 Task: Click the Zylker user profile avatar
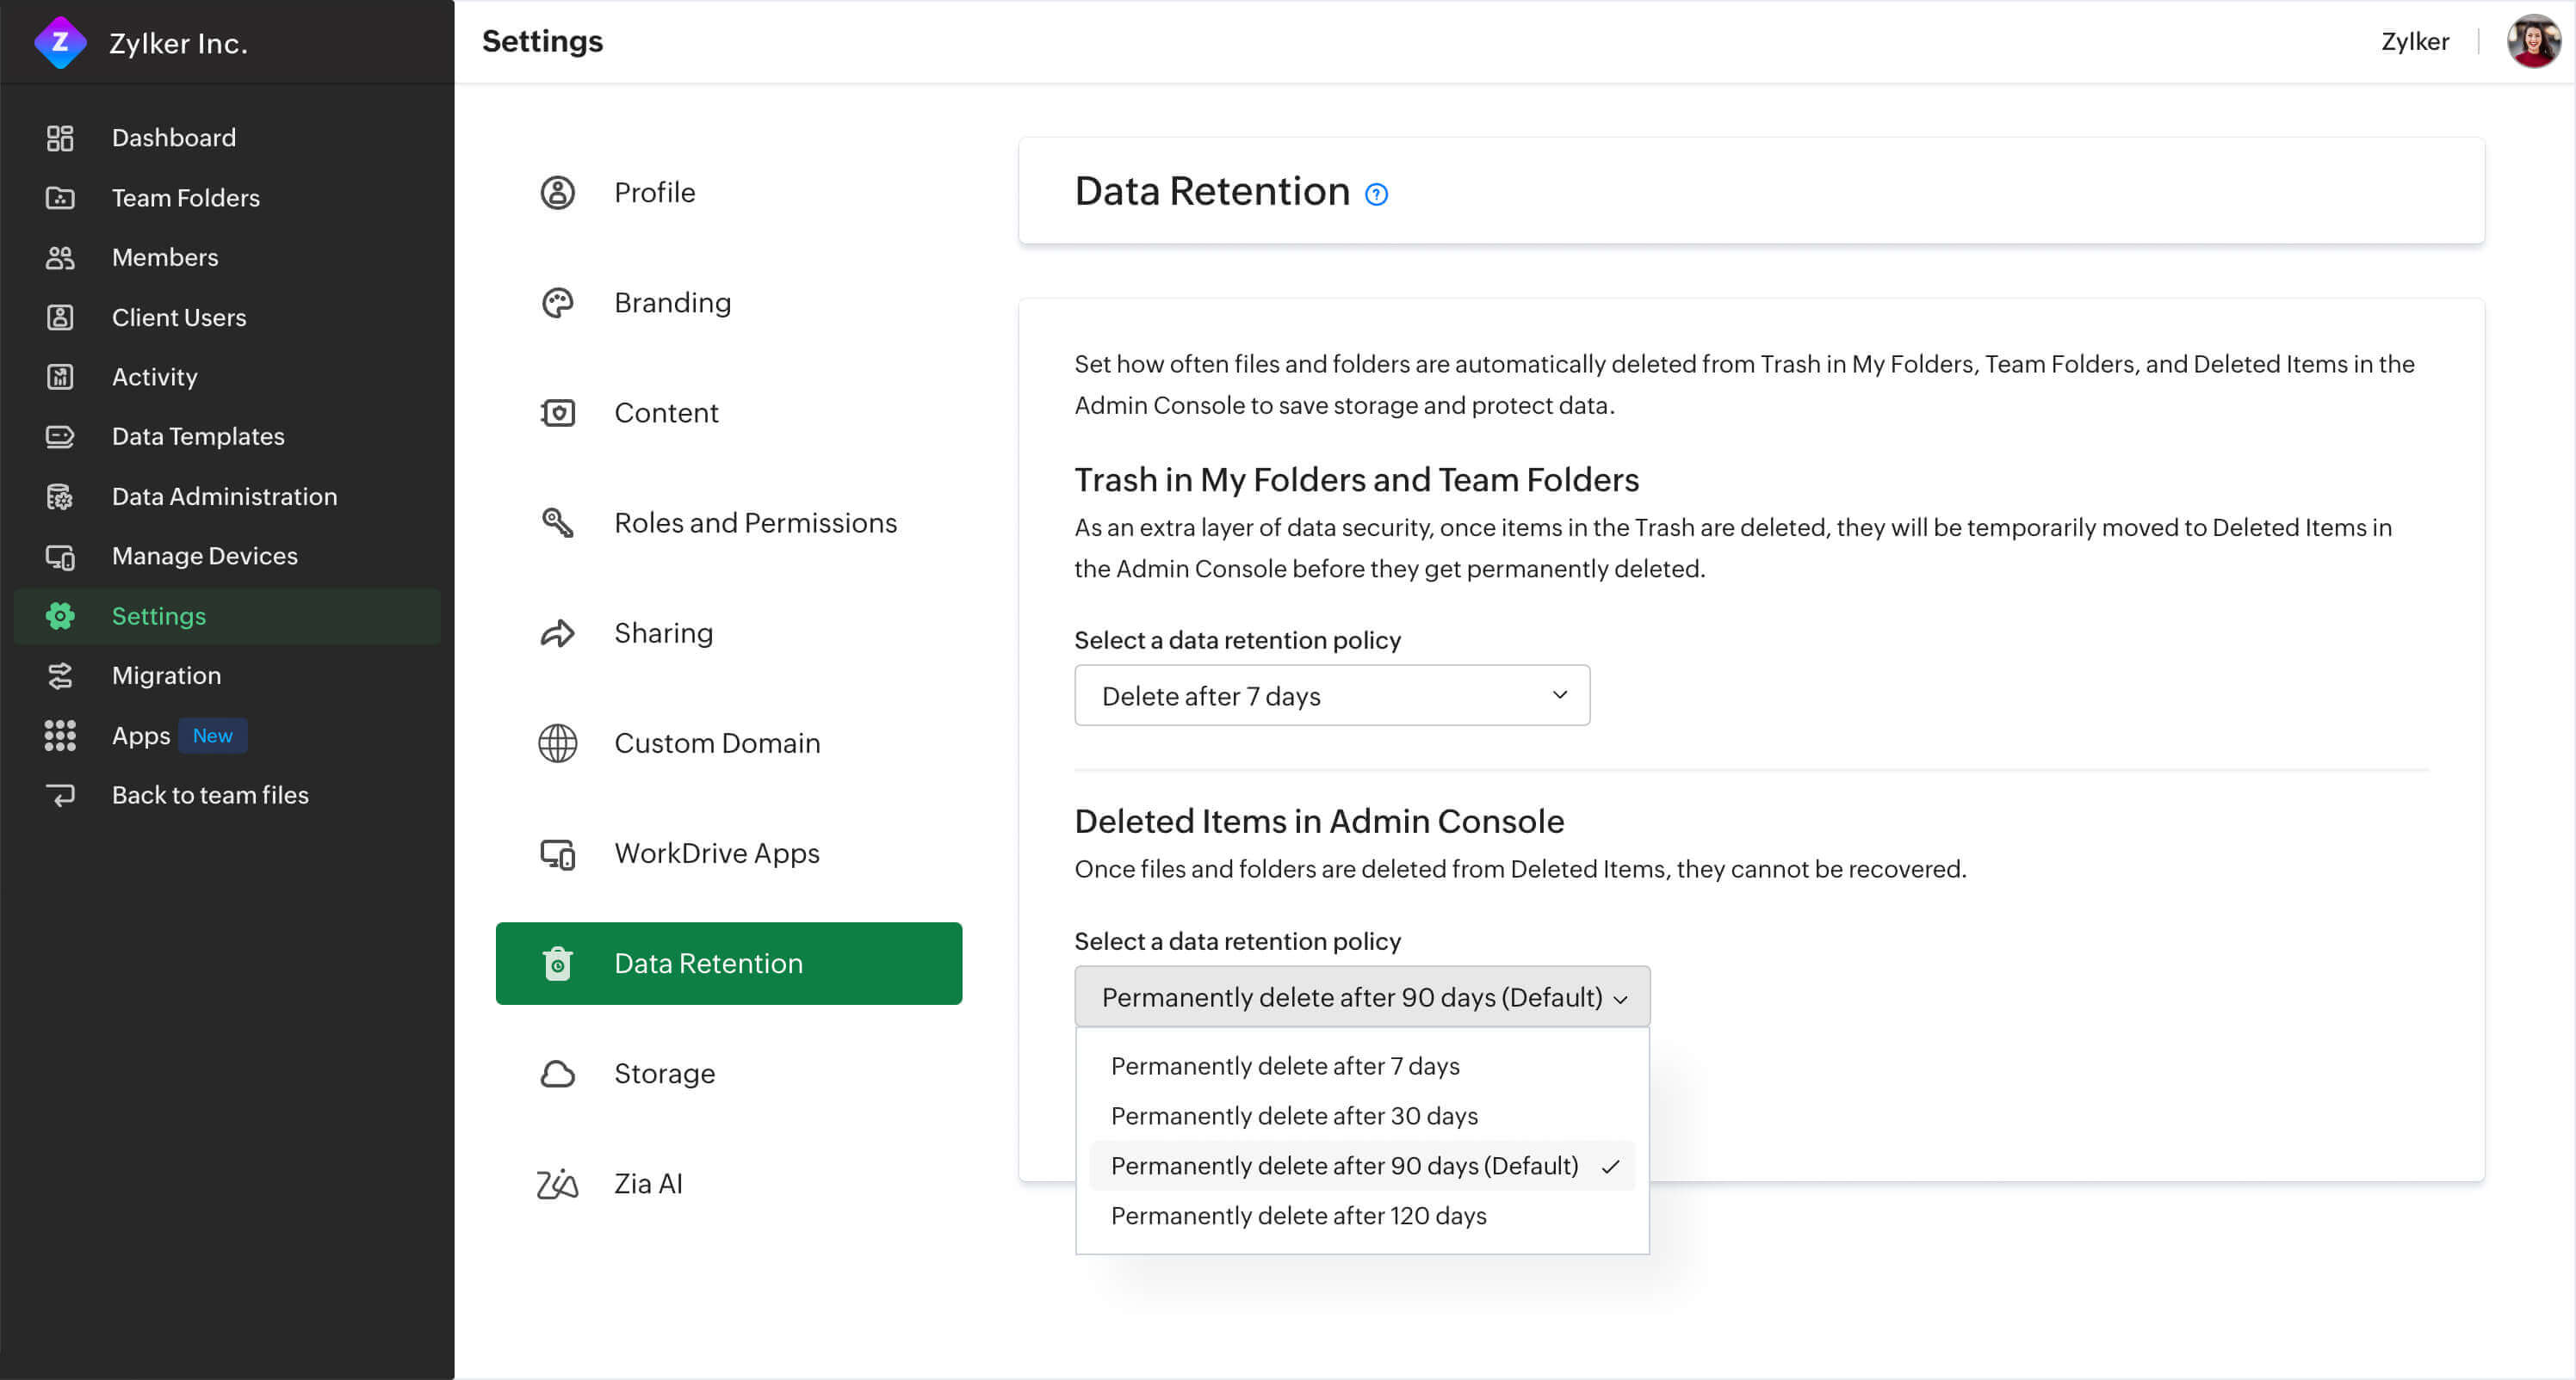point(2530,40)
